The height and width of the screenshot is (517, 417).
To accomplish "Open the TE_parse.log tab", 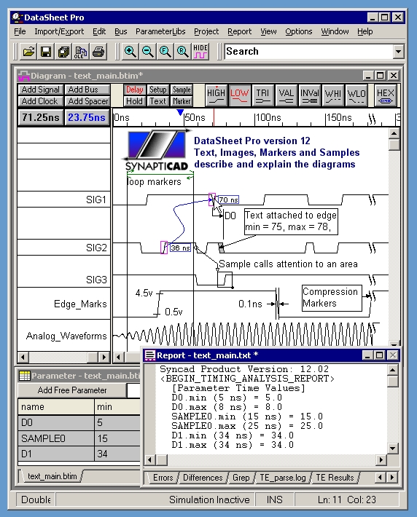I will [283, 478].
